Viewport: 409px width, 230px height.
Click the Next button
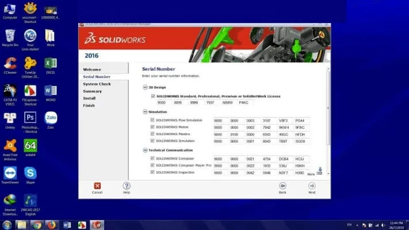[312, 188]
